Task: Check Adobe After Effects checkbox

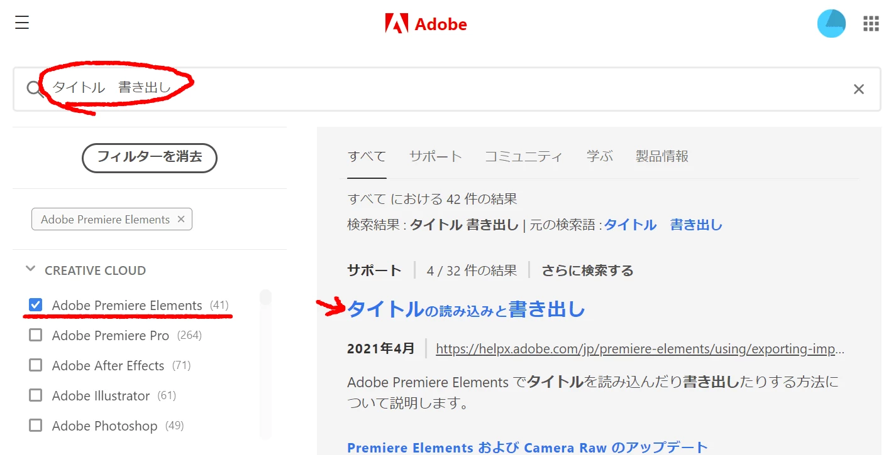Action: (36, 365)
